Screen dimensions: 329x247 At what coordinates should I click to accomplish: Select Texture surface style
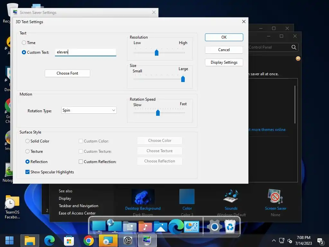(27, 151)
